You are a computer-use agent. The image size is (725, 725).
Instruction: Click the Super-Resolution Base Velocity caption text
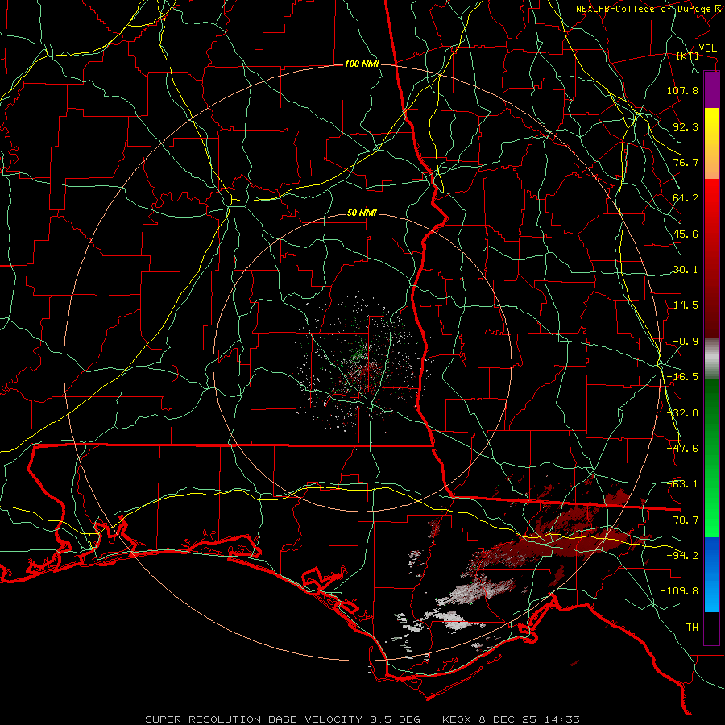point(362,719)
